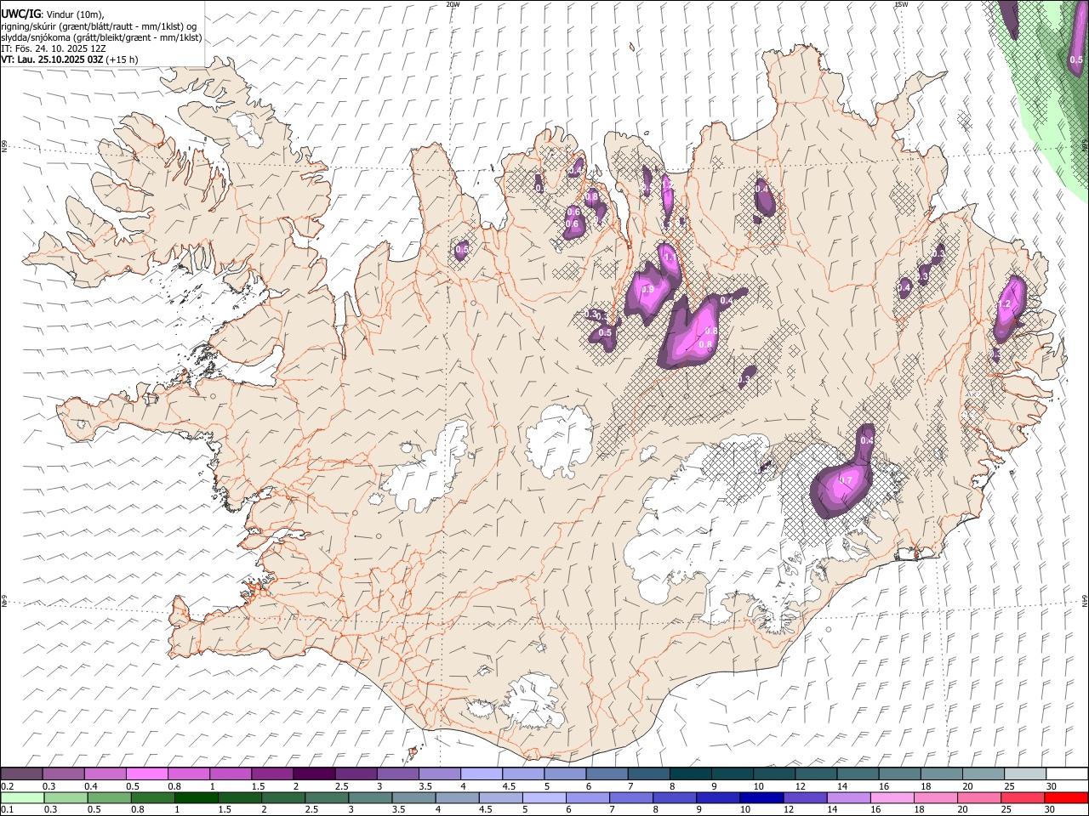Pick the slate blue swatch at 6 in the top legend row

click(x=607, y=773)
